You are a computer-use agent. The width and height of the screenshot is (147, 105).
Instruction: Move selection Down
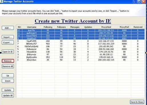(x=8, y=81)
